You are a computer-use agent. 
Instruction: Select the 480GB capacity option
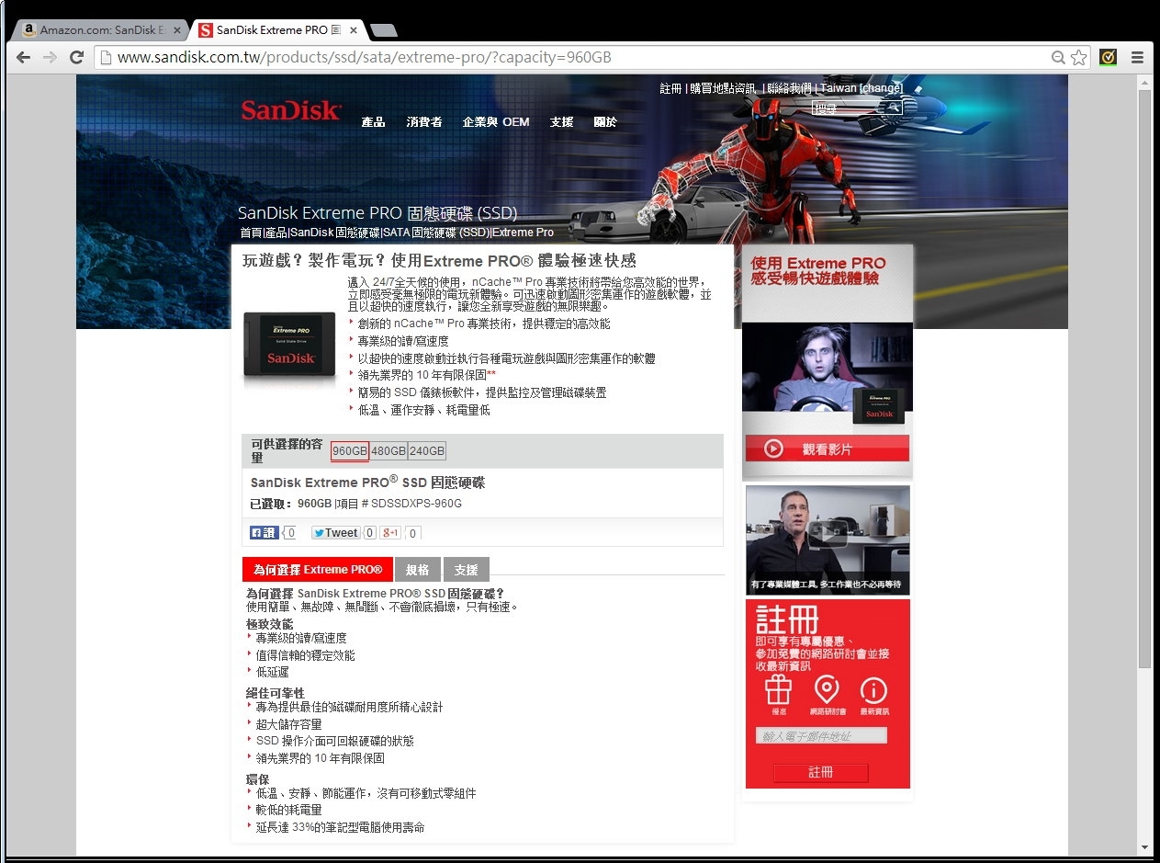click(x=389, y=450)
